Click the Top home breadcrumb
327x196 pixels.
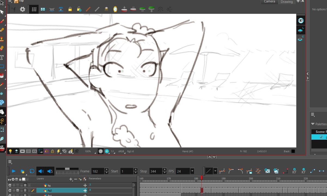click(x=19, y=1)
